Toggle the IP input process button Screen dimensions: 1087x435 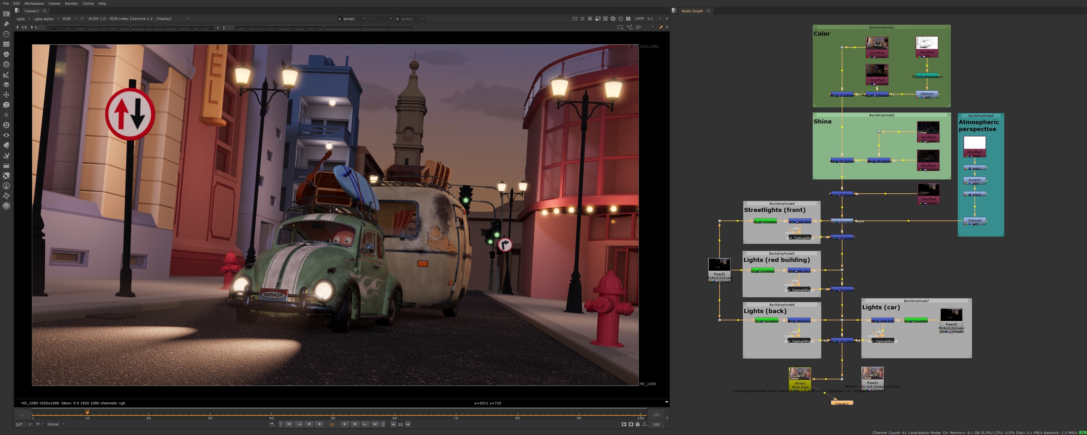pyautogui.click(x=82, y=19)
